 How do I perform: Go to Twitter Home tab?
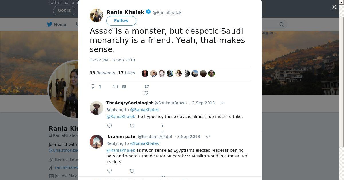(x=57, y=24)
